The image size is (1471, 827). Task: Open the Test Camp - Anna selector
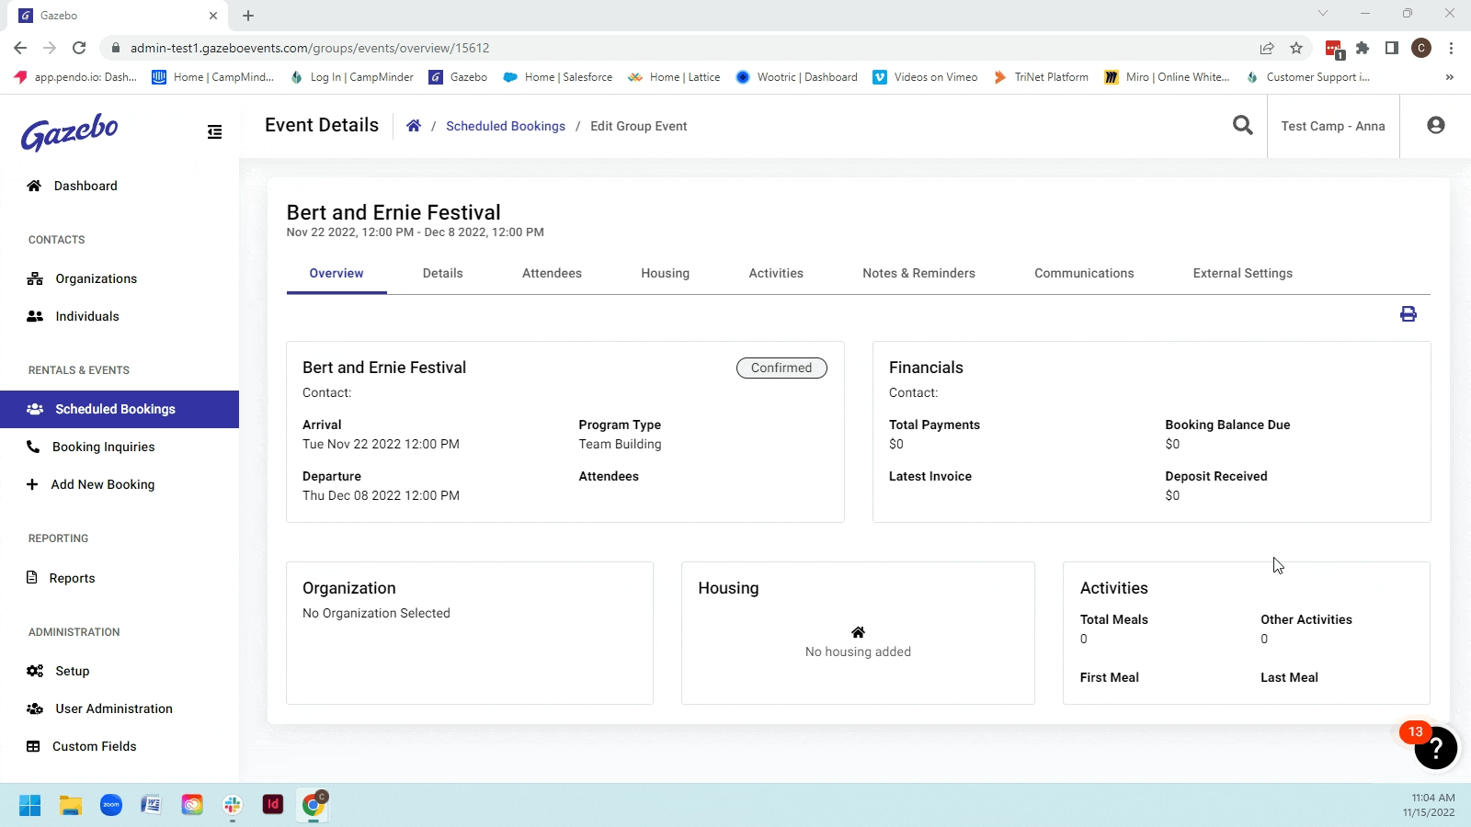pos(1332,126)
